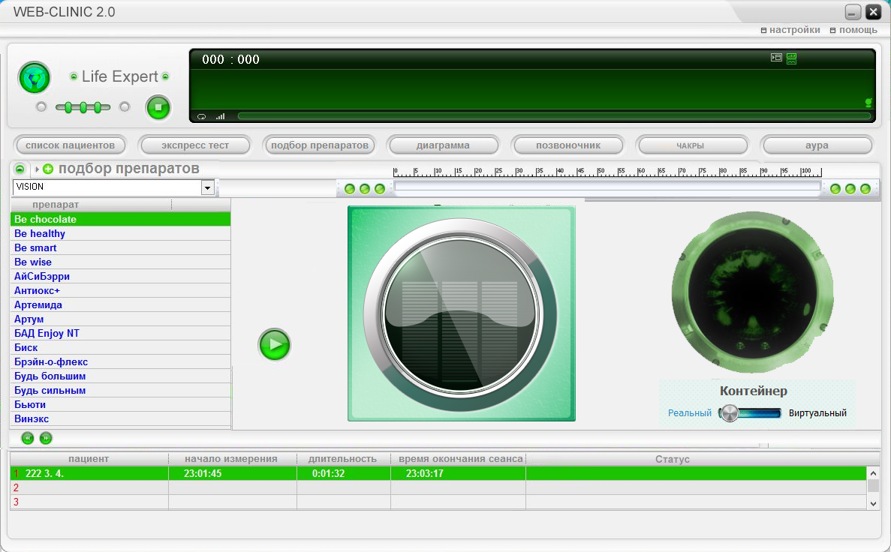Select Брэйн-о-флекс in the preparations list

point(120,361)
